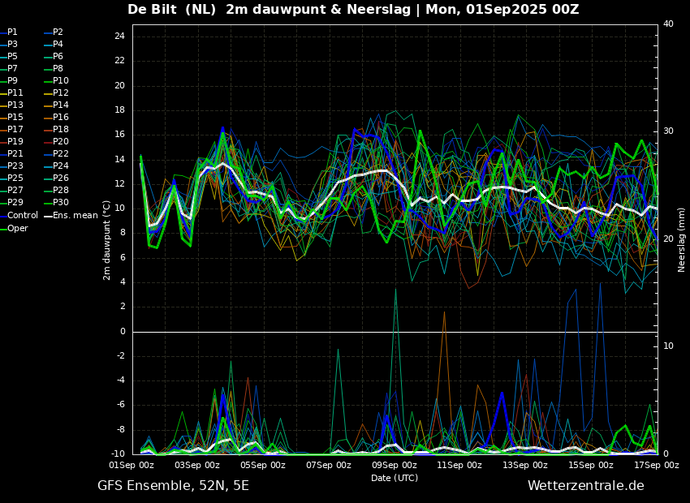The width and height of the screenshot is (690, 503).
Task: Click the -6 dew point axis value
Action: 121,405
